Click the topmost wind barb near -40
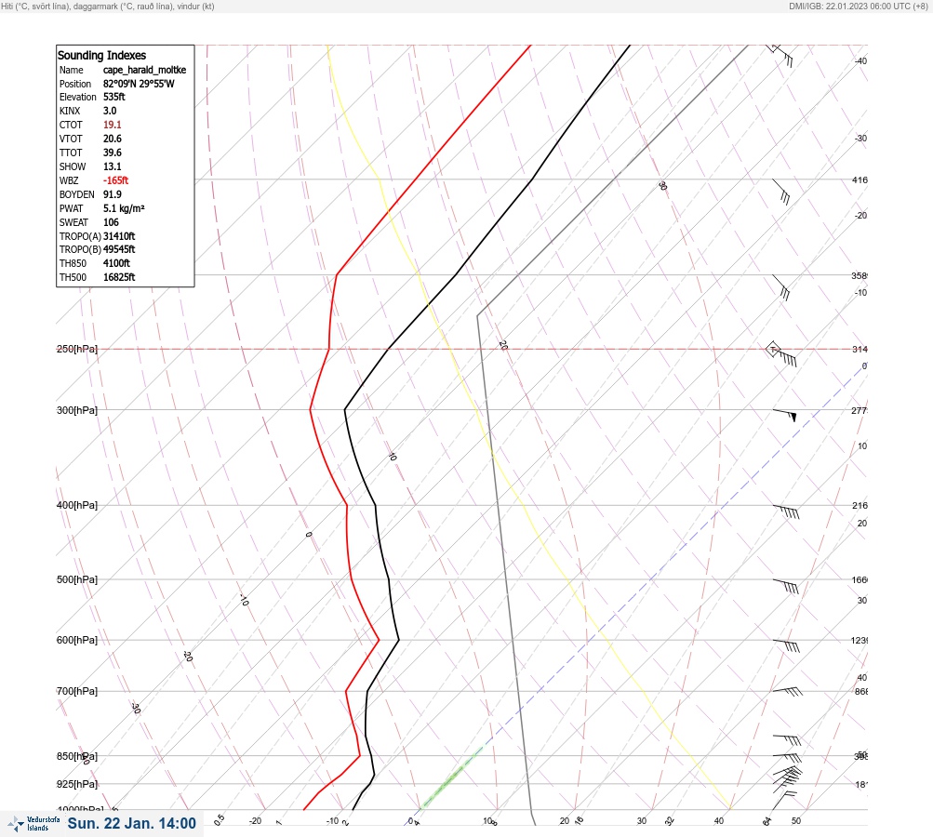 [780, 55]
